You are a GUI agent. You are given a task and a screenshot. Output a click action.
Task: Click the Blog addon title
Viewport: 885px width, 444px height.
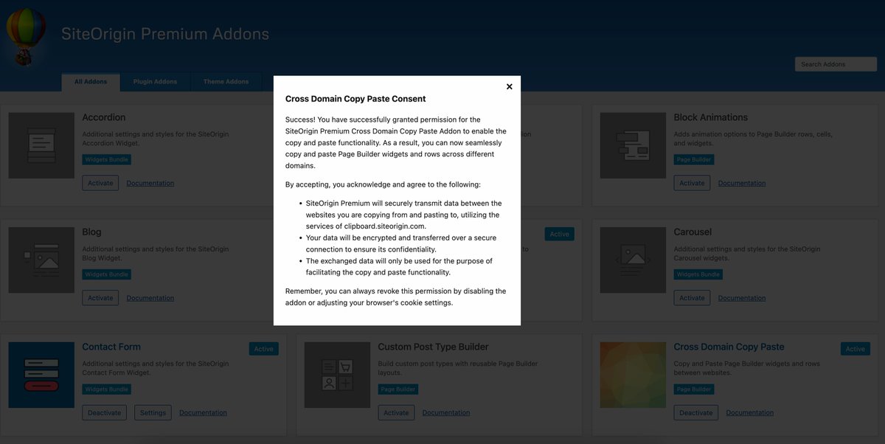tap(92, 232)
